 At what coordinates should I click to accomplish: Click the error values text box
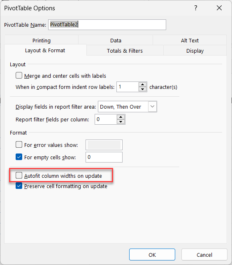pos(104,145)
